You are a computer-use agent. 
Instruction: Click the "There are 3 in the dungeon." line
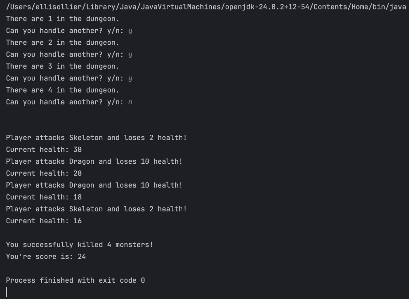coord(63,66)
